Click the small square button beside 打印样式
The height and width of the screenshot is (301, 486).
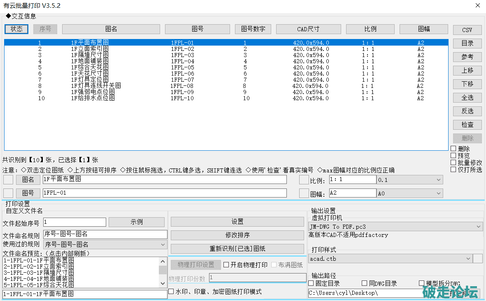478,259
